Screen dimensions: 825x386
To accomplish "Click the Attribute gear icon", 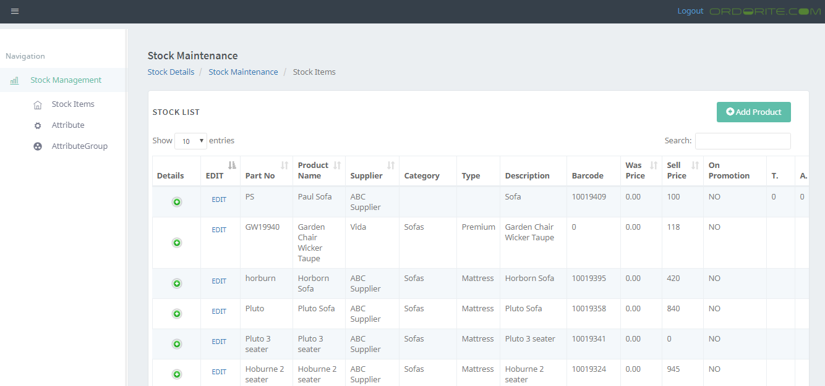I will pyautogui.click(x=38, y=125).
